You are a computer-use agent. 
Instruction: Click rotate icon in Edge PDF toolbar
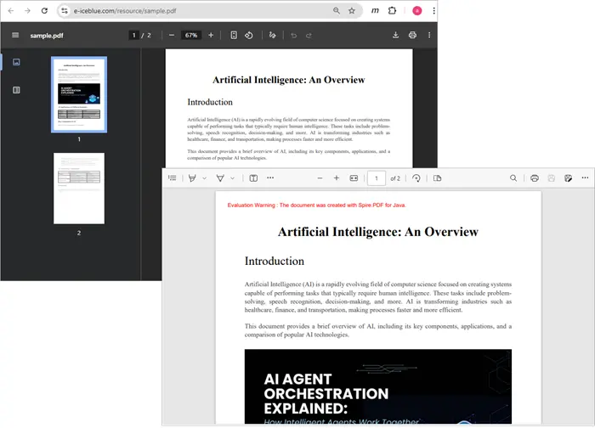[x=416, y=178]
